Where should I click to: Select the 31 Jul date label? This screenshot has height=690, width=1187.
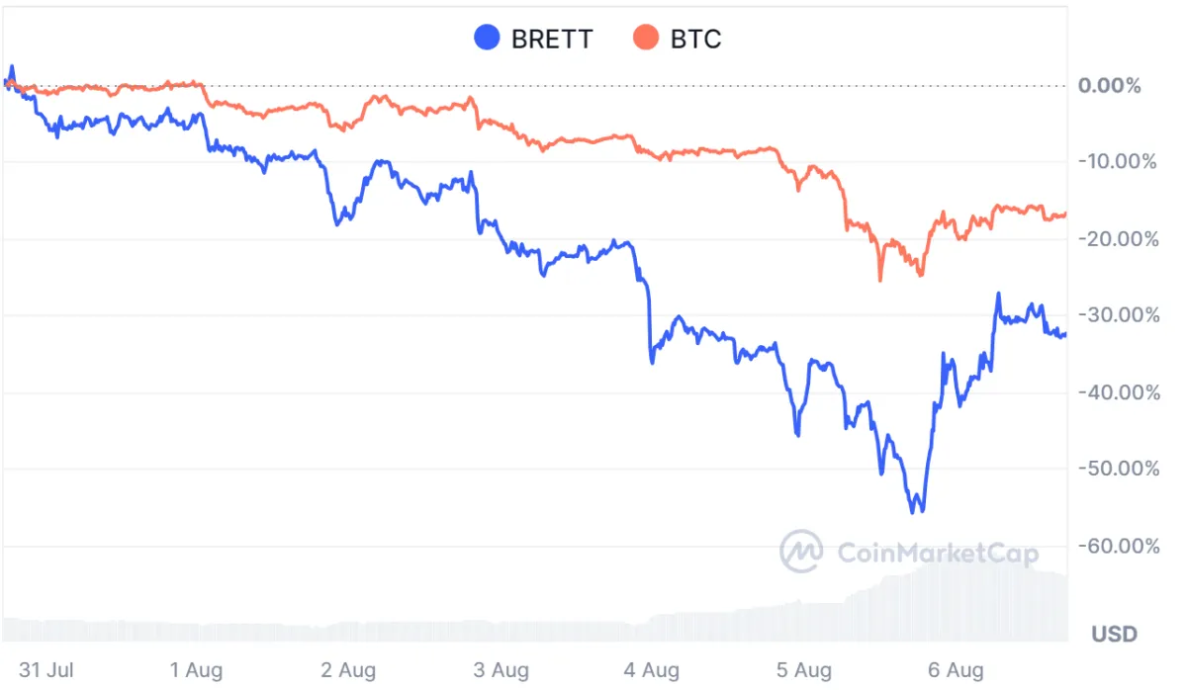pyautogui.click(x=46, y=670)
